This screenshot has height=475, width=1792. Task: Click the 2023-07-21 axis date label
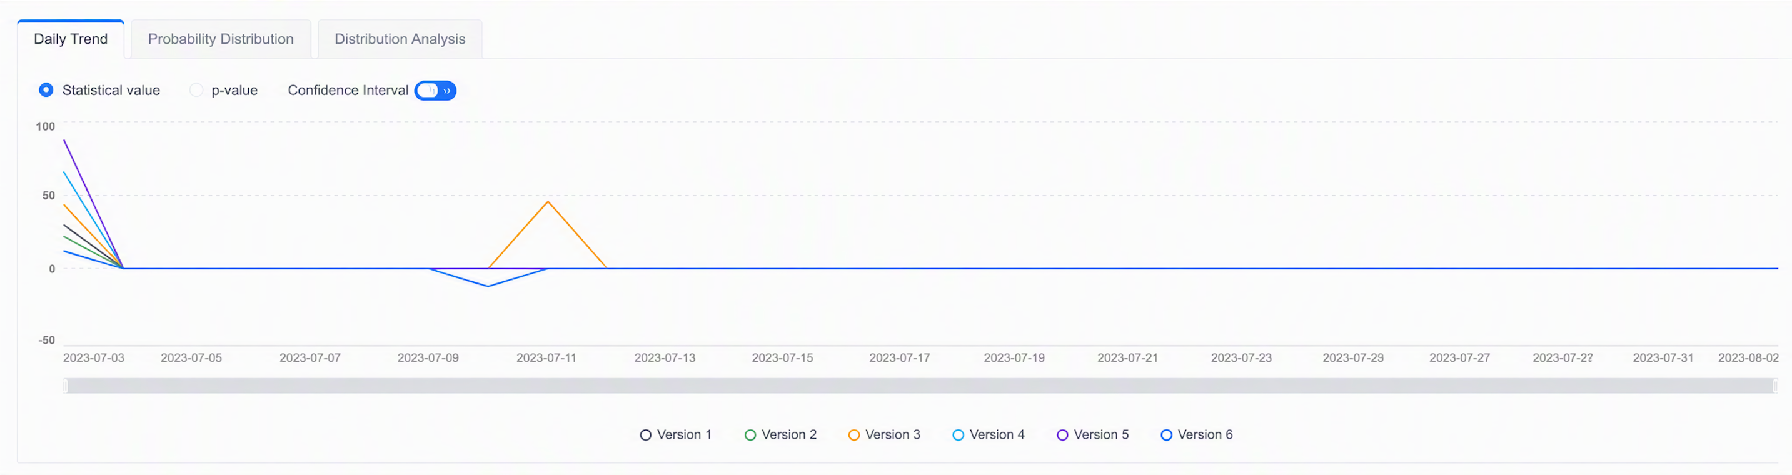pos(1127,357)
